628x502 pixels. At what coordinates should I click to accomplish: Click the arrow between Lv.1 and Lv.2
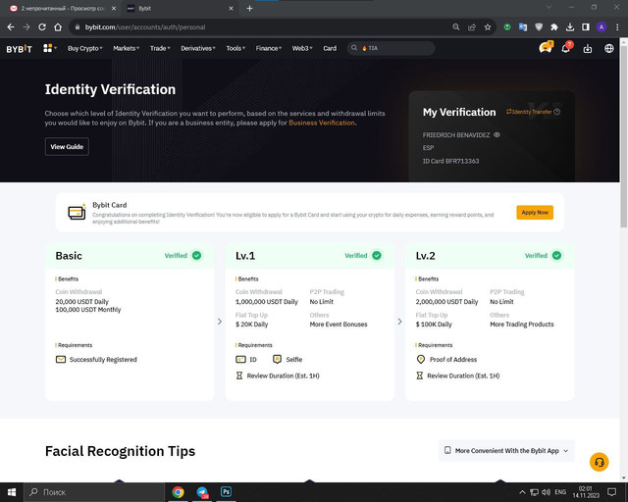pyautogui.click(x=399, y=322)
